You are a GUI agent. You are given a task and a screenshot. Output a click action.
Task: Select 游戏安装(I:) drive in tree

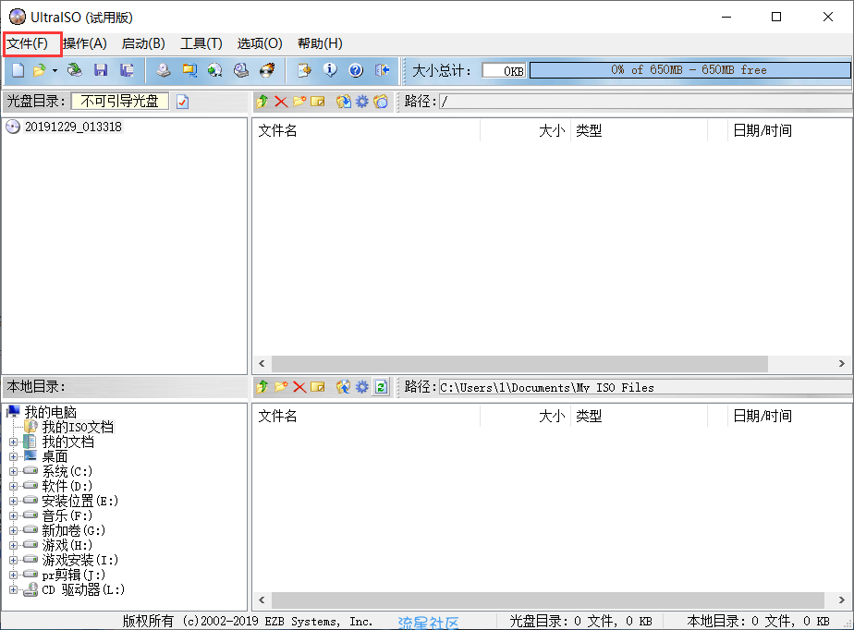point(80,561)
